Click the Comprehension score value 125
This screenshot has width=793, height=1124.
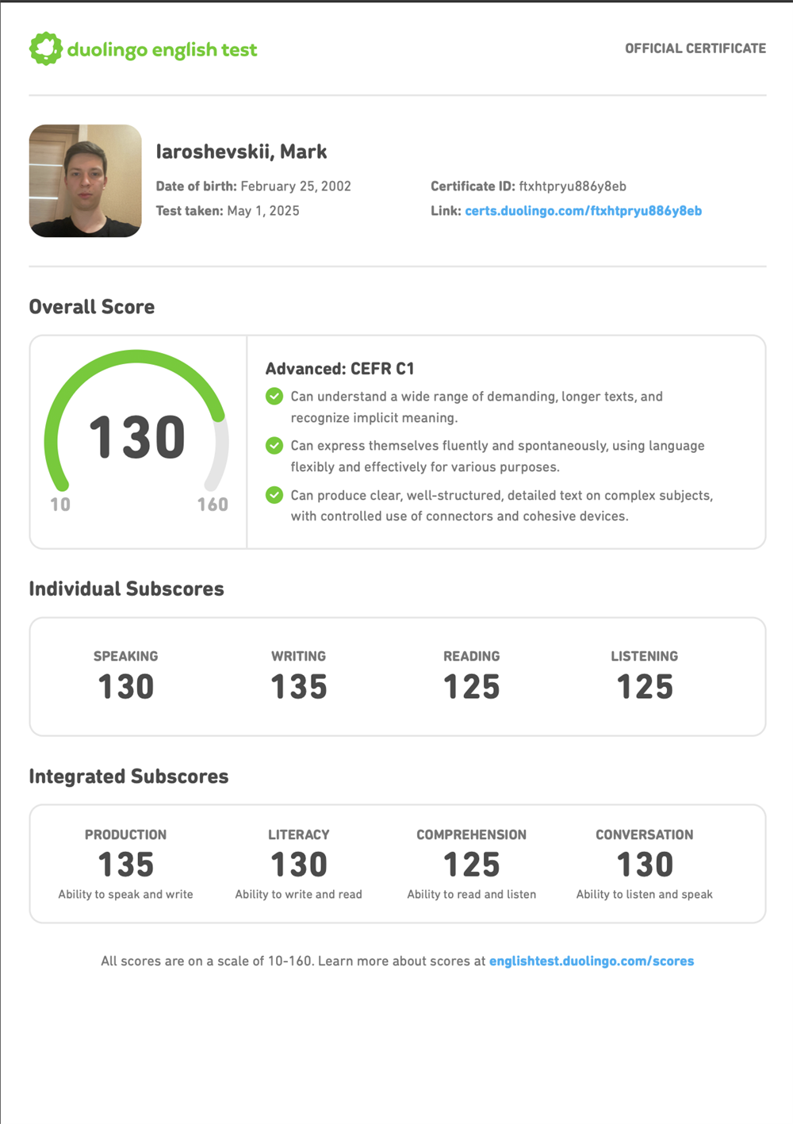coord(472,865)
